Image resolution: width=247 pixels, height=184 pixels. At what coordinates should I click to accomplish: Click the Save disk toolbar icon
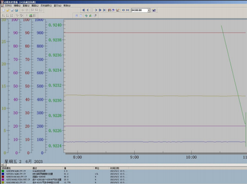[x=12, y=10]
